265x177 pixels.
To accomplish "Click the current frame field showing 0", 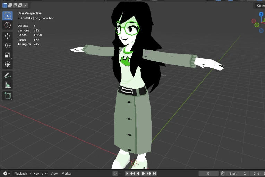I will [208, 174].
